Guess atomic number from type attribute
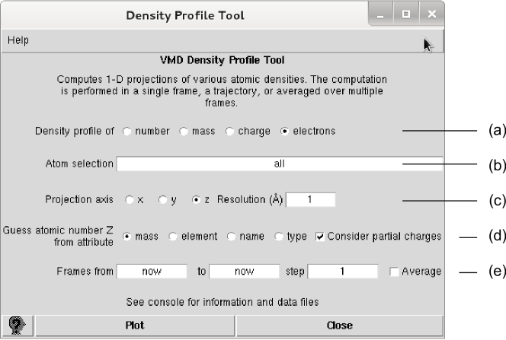 [x=278, y=237]
